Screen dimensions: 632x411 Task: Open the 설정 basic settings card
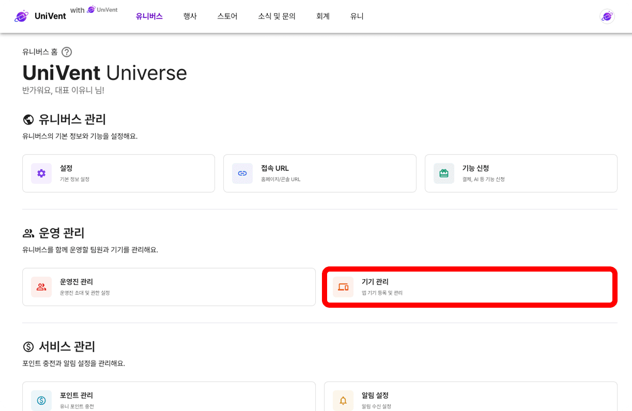pyautogui.click(x=118, y=173)
